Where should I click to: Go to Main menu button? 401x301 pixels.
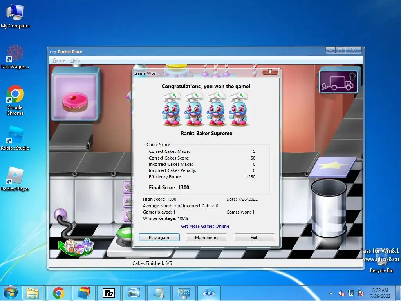click(206, 237)
